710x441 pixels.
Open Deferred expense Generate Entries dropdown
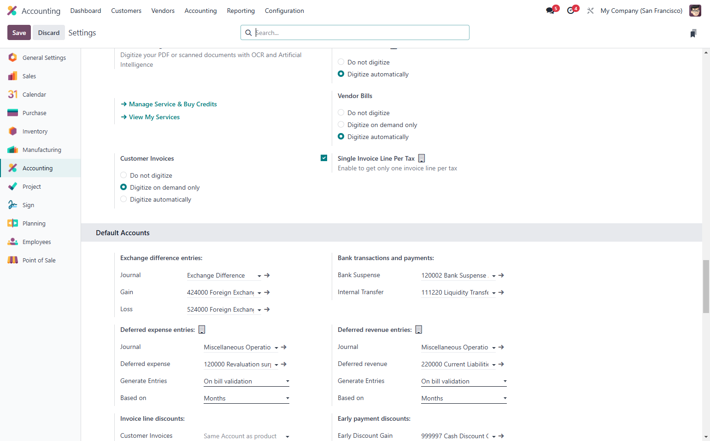point(246,381)
